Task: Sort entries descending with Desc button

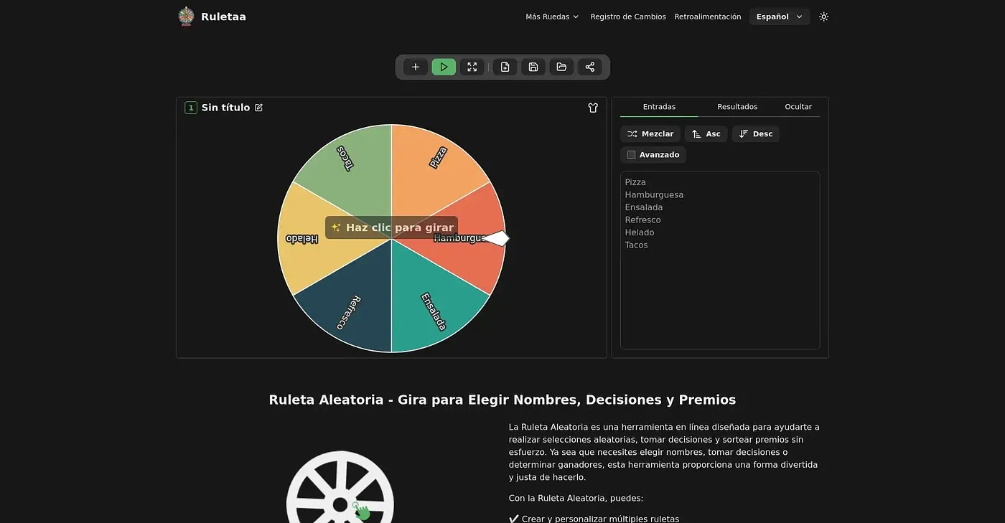Action: [x=755, y=134]
